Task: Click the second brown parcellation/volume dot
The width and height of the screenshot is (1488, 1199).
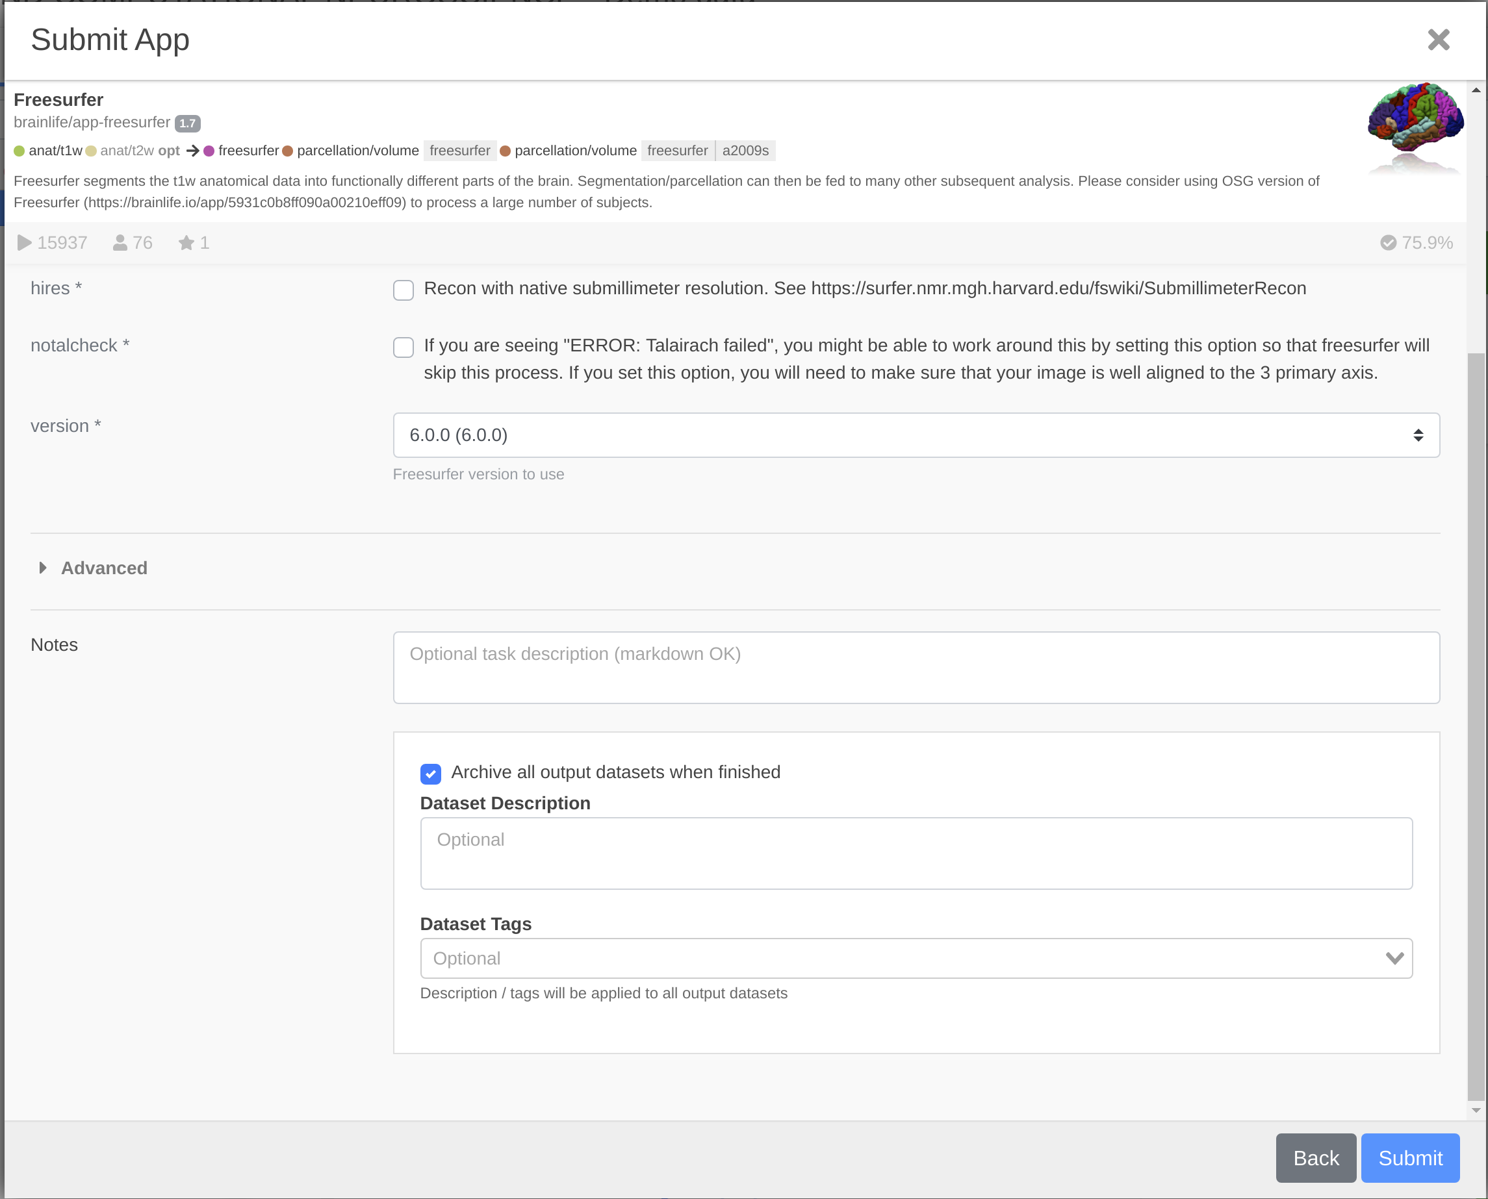Action: [505, 151]
